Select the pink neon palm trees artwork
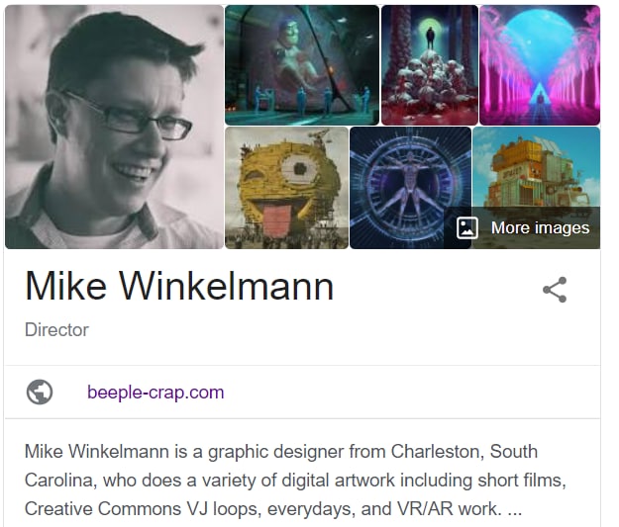Viewport: 619px width, 527px height. click(540, 65)
